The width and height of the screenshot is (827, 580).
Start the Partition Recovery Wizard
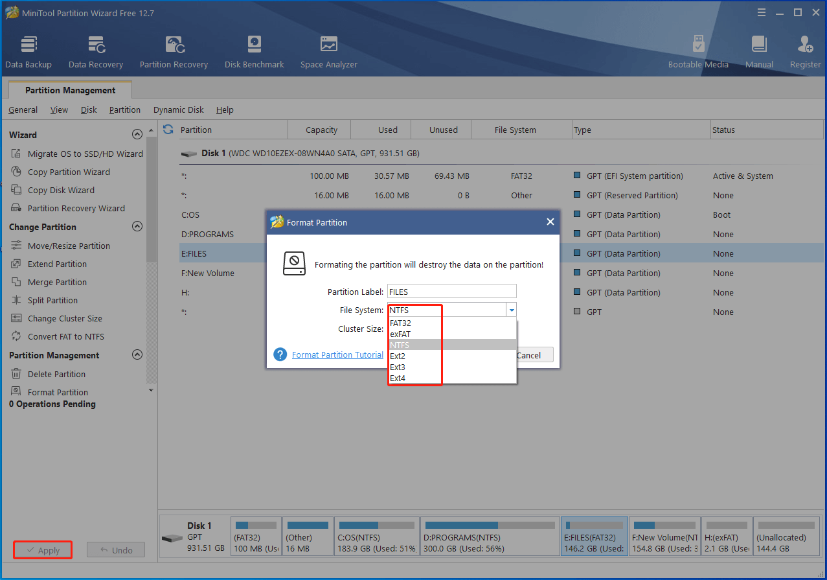coord(67,208)
